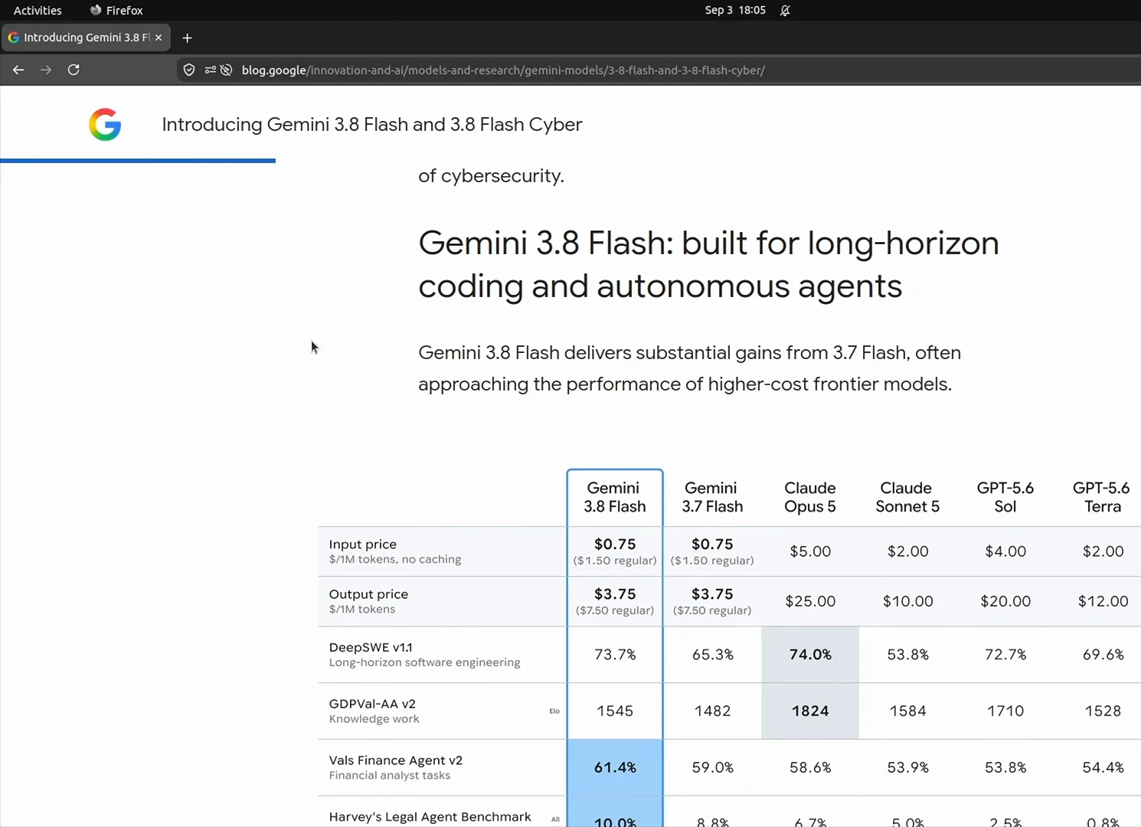Select the Claude Sonnet 5 column header
1141x827 pixels.
[907, 497]
